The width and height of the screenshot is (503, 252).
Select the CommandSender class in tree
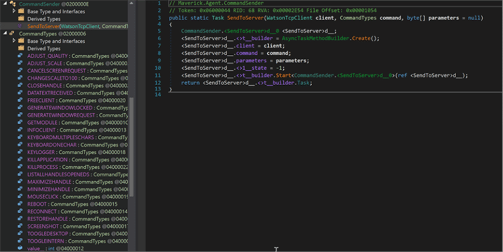click(x=54, y=4)
